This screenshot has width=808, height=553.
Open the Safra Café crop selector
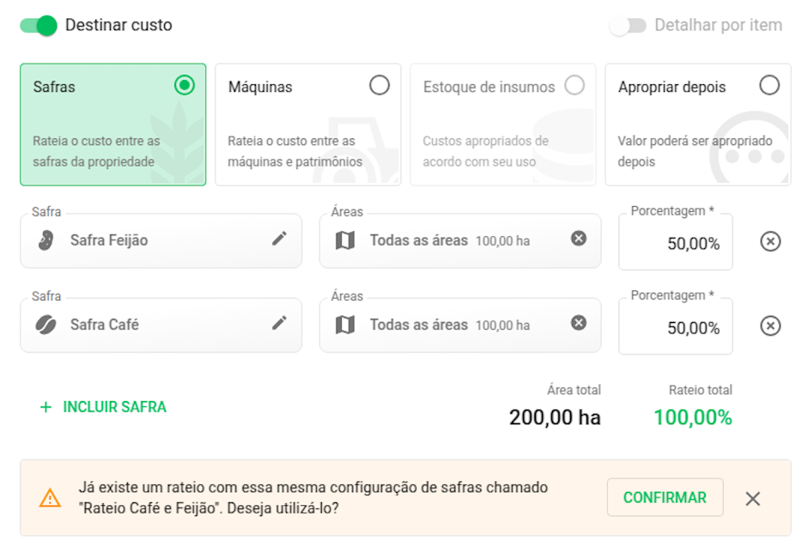[x=155, y=325]
